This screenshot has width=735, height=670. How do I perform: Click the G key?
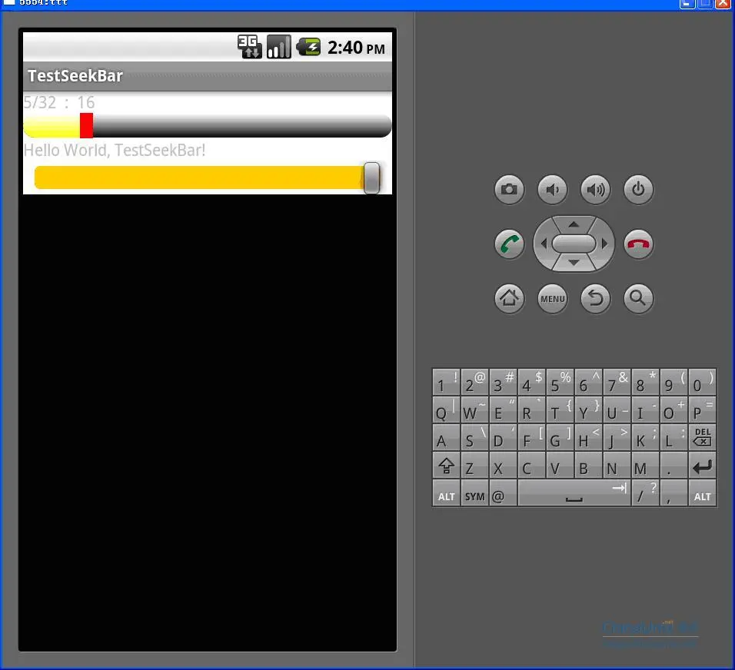560,438
